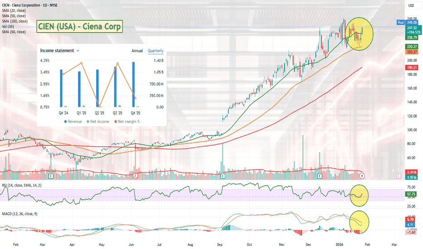Click the Post 249.00 price label
Image resolution: width=423 pixels, height=249 pixels.
(x=408, y=23)
